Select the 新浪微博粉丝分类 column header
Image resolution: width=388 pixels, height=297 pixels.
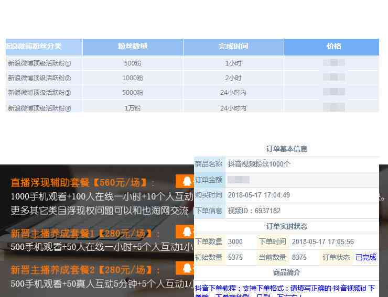(x=44, y=47)
